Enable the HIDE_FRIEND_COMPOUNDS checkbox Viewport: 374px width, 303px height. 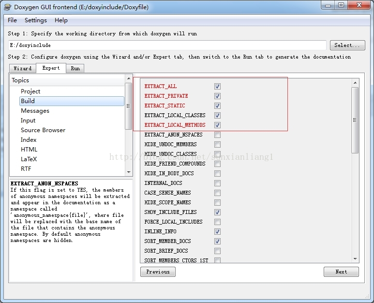[x=217, y=164]
